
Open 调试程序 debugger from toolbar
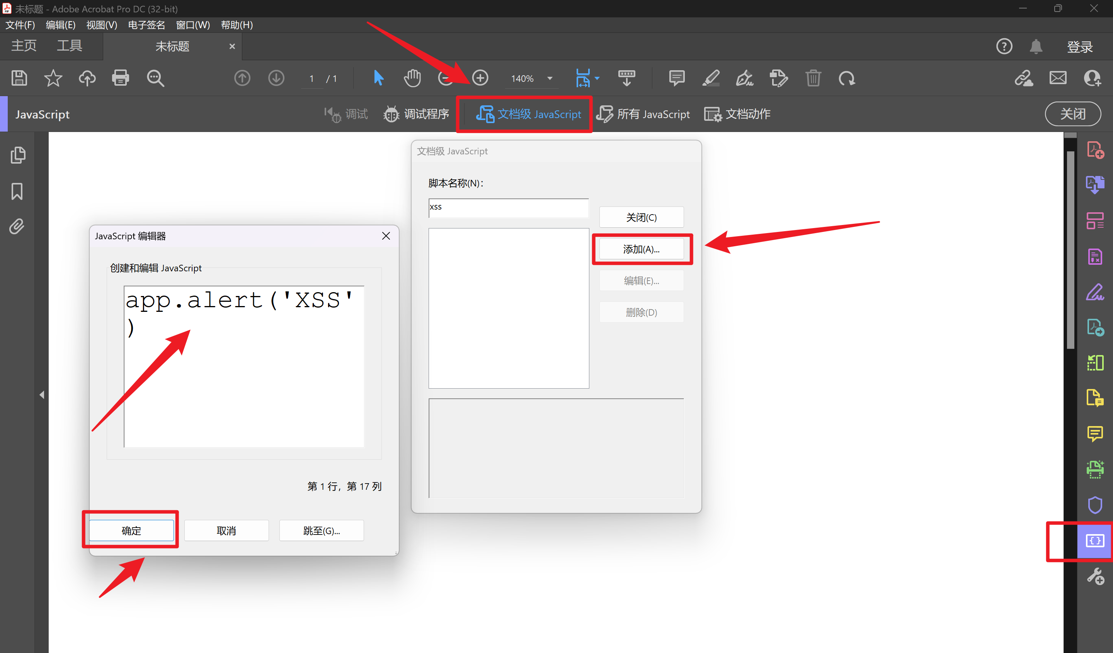pyautogui.click(x=415, y=114)
